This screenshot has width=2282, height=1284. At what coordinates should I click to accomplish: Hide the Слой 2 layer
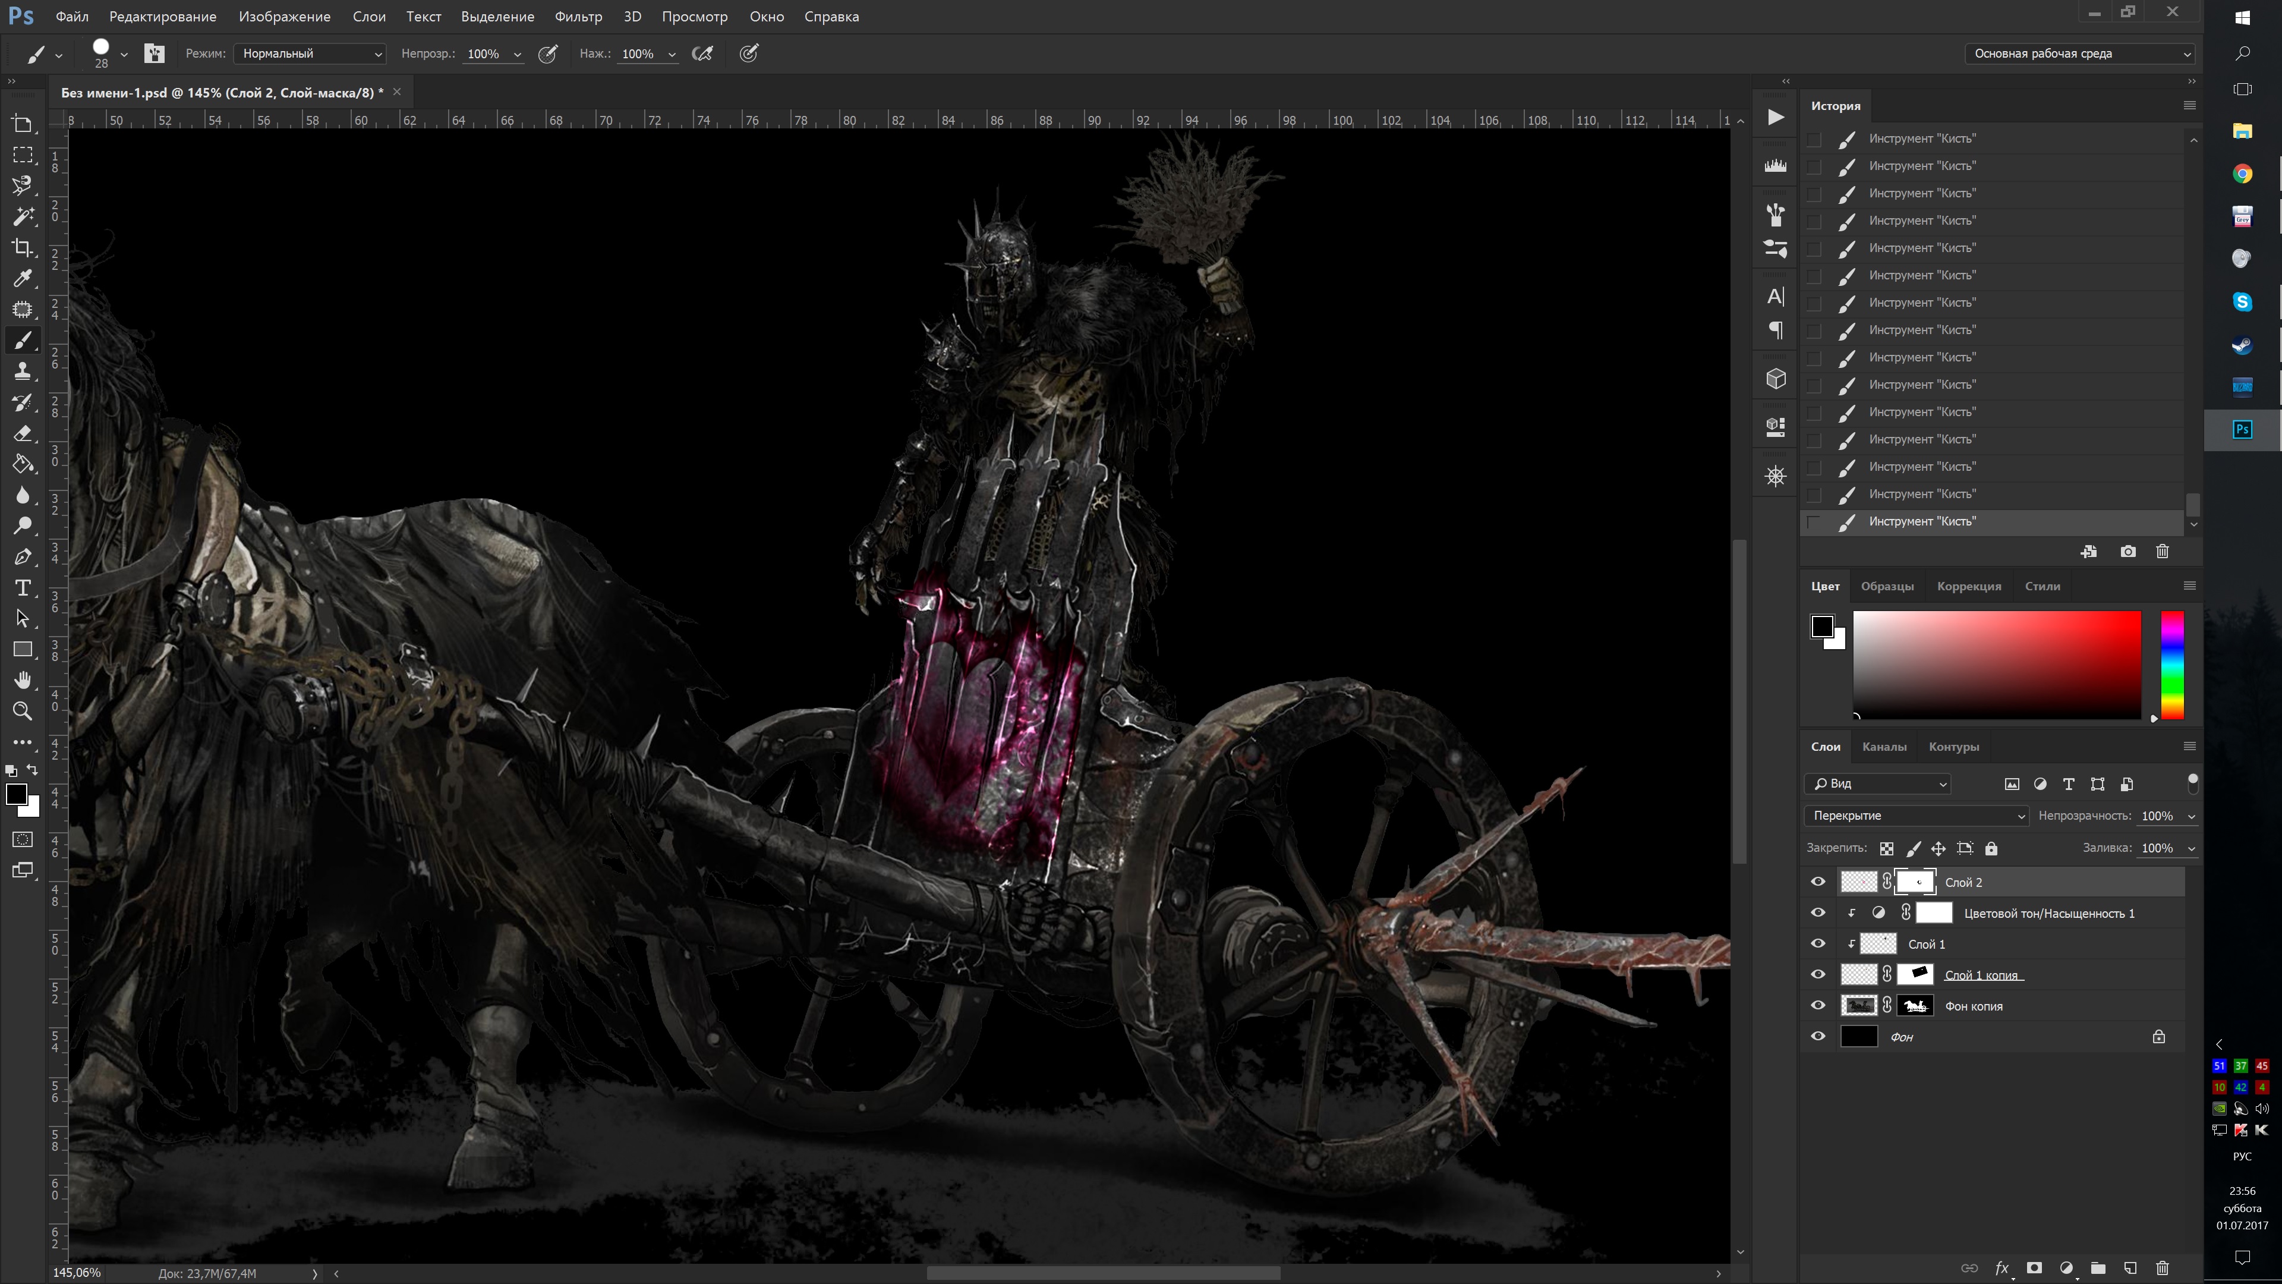(x=1818, y=882)
